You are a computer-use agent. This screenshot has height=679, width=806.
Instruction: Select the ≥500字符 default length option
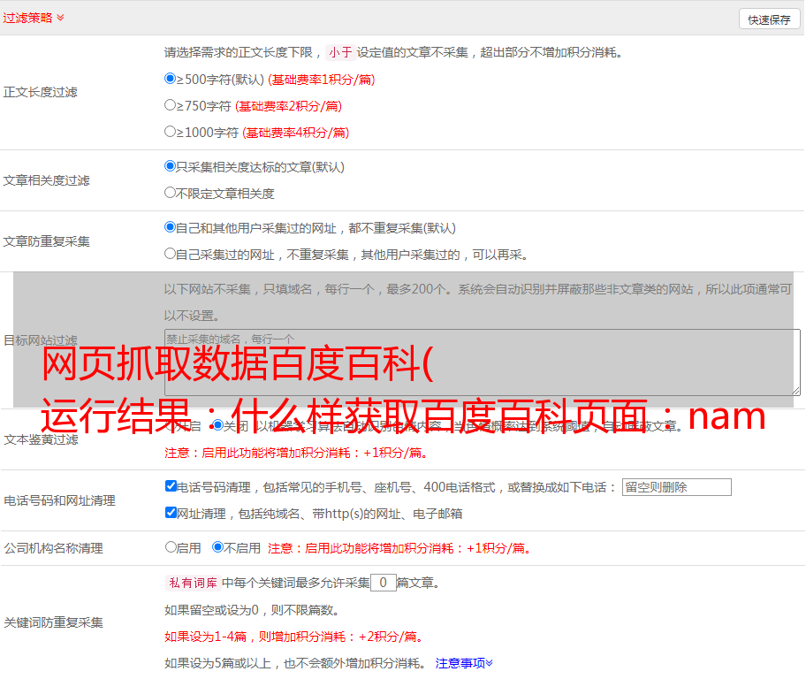(171, 79)
